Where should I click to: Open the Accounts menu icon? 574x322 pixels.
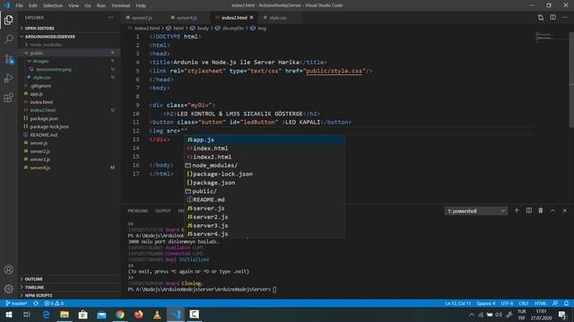point(8,269)
